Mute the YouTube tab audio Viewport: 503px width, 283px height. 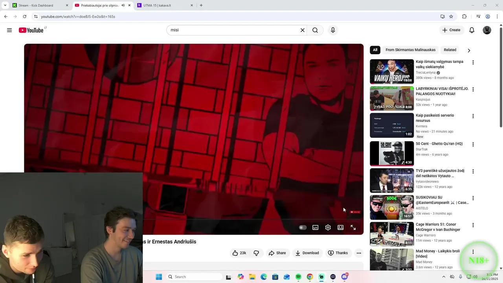coord(123,6)
